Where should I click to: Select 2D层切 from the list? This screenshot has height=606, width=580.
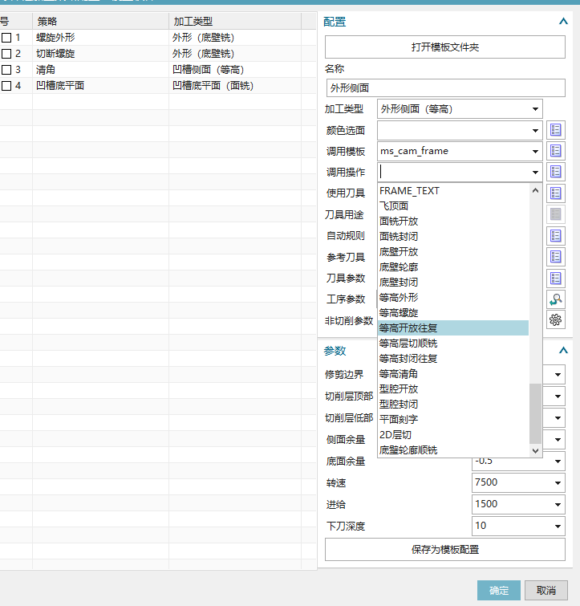pos(453,435)
